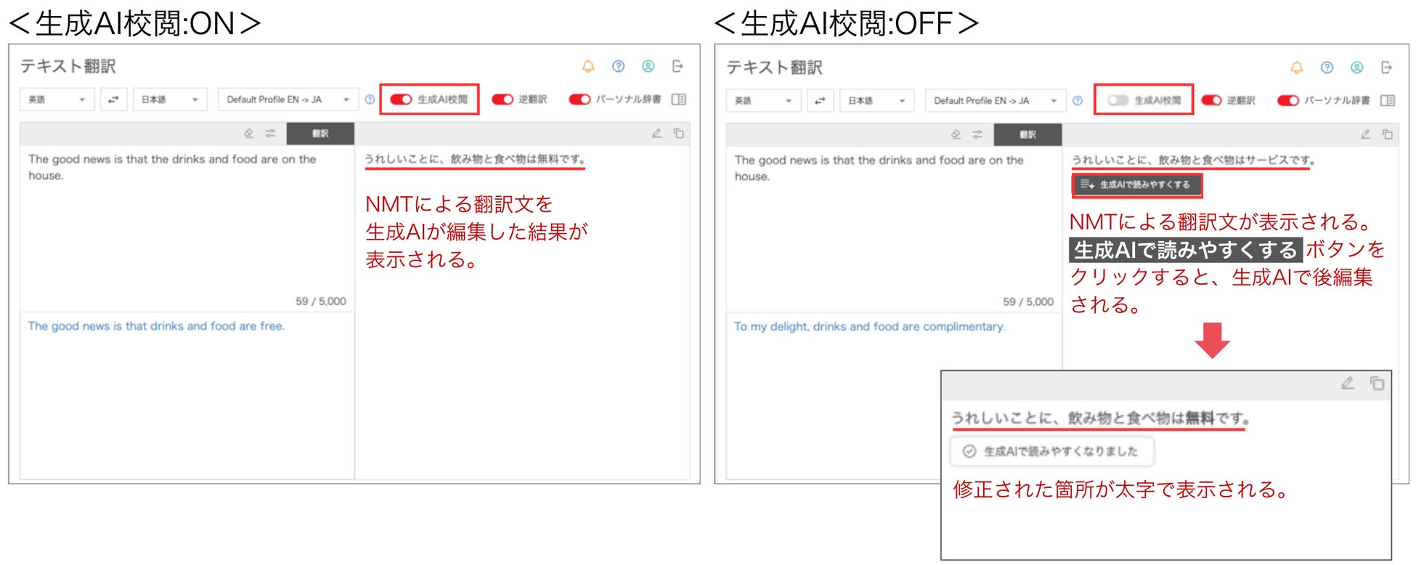Clear source text with the eraser icon in ON window
The width and height of the screenshot is (1416, 565).
pos(248,134)
